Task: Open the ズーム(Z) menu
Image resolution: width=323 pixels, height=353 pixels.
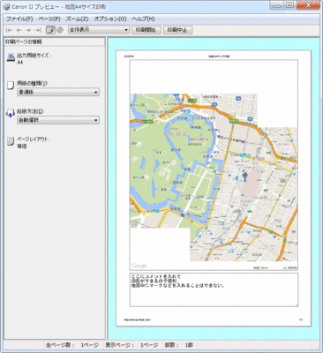Action: point(77,19)
